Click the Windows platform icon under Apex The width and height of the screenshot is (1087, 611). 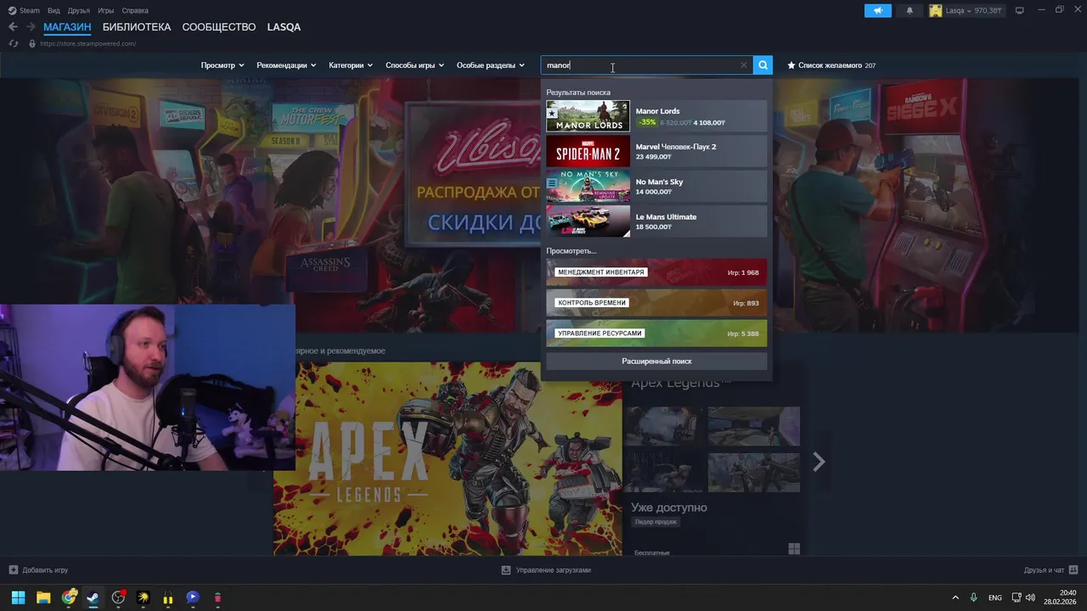(x=794, y=549)
